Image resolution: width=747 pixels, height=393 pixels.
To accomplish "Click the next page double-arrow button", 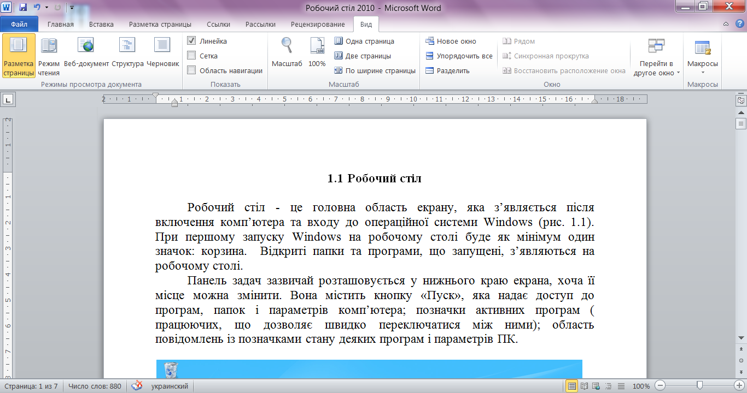I will [x=741, y=371].
